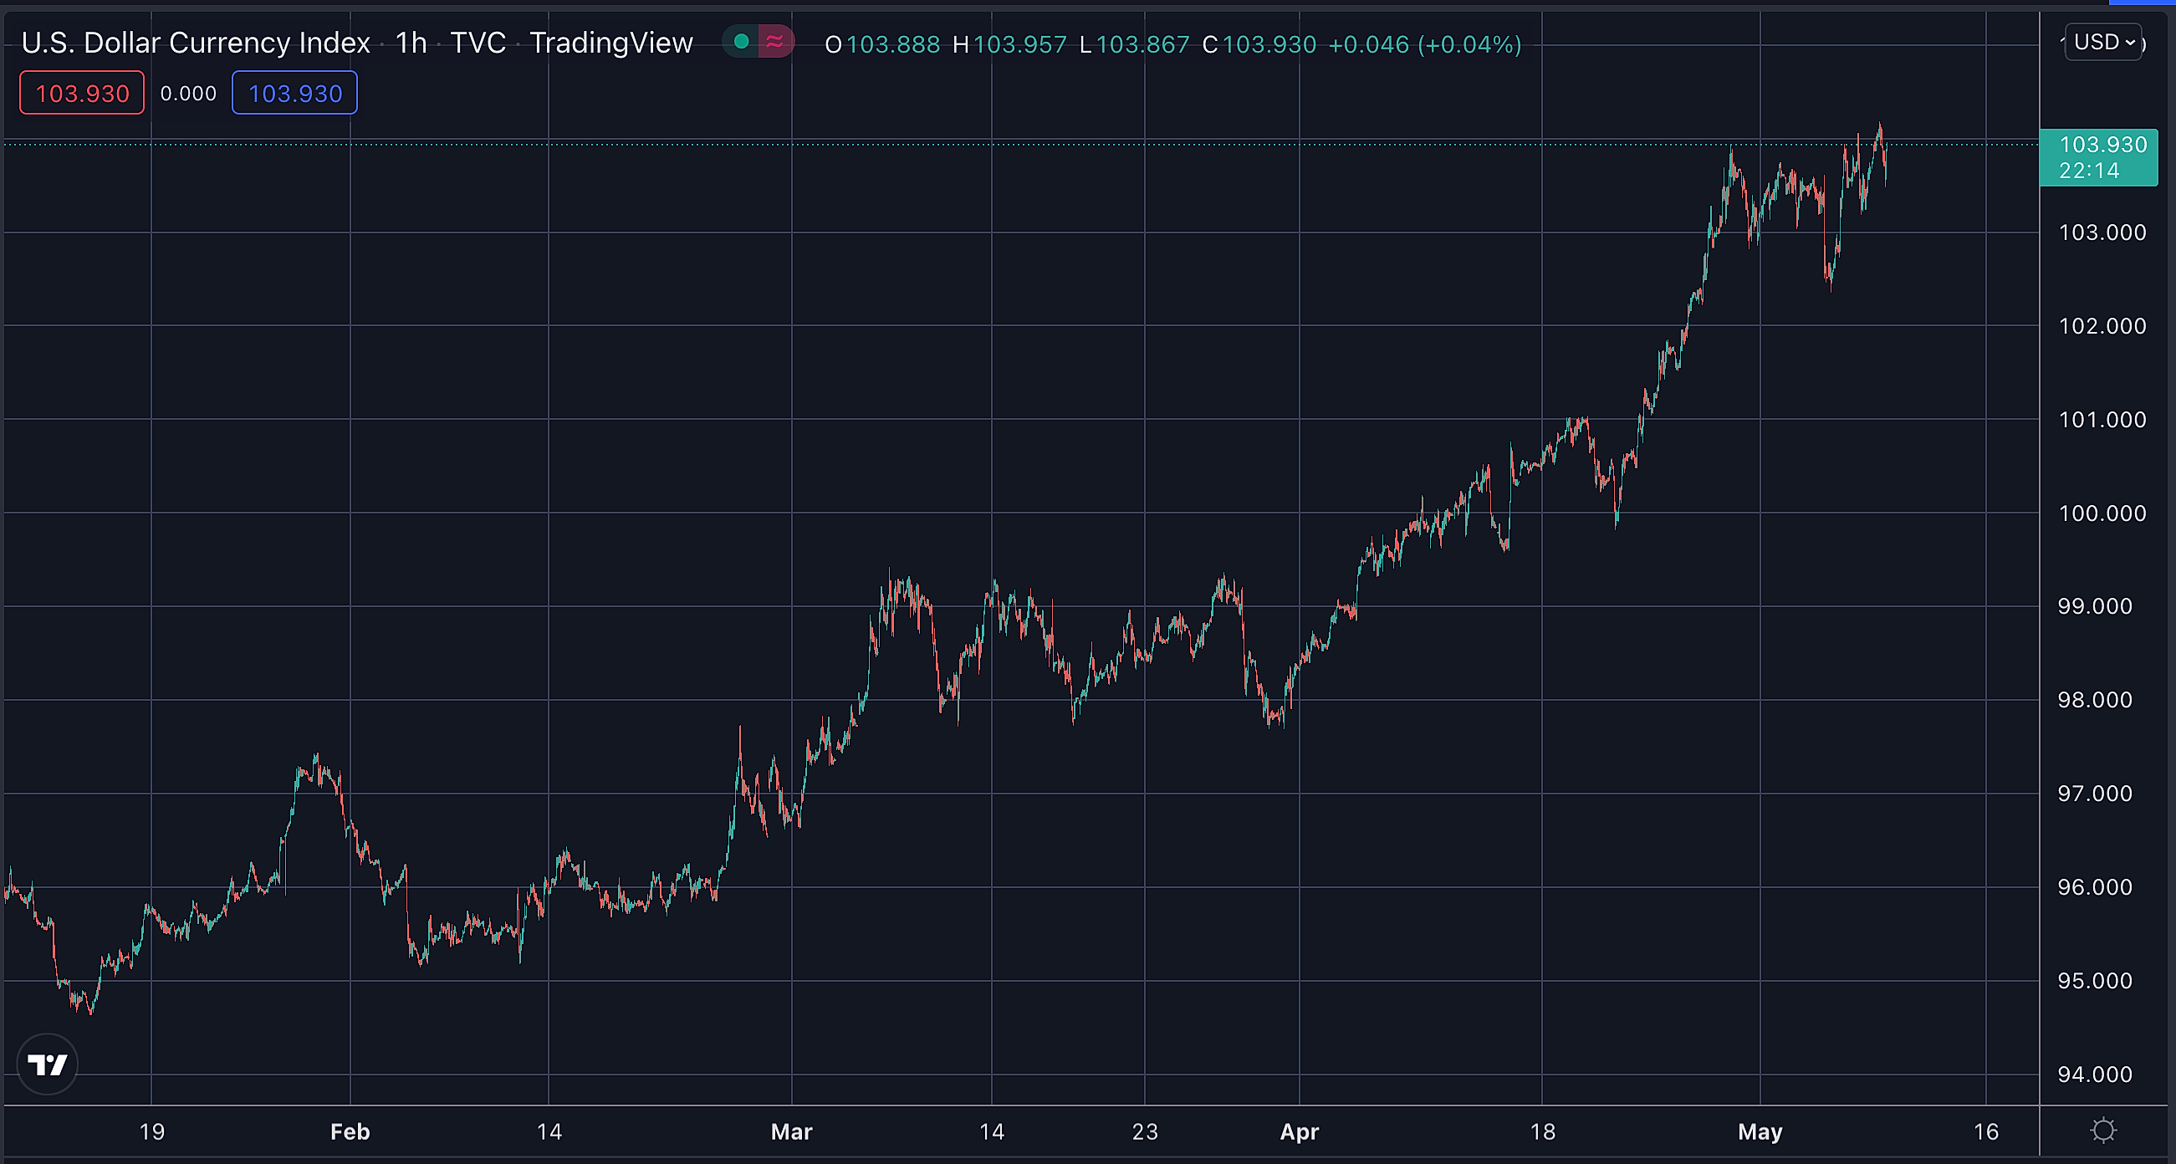Screen dimensions: 2176x1164
Task: Click the O103.888 open value
Action: pyautogui.click(x=883, y=45)
